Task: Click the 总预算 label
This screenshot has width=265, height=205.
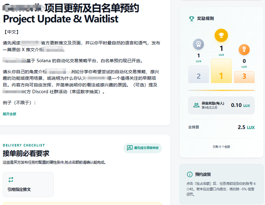Action: (x=194, y=127)
